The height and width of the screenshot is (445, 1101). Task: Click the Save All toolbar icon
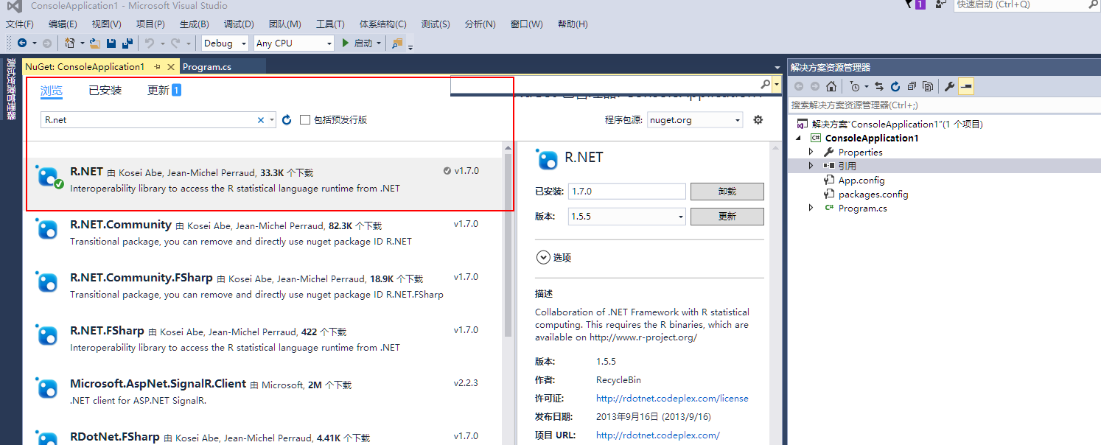(x=127, y=43)
